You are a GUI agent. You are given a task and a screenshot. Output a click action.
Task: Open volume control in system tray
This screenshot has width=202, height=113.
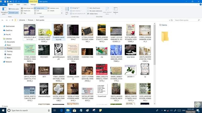[171, 110]
